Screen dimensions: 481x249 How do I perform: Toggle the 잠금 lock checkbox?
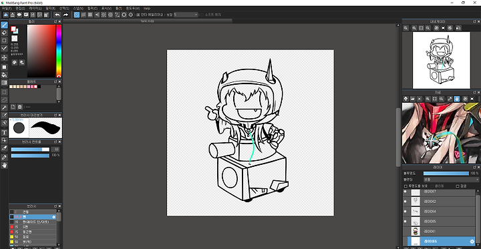point(458,186)
